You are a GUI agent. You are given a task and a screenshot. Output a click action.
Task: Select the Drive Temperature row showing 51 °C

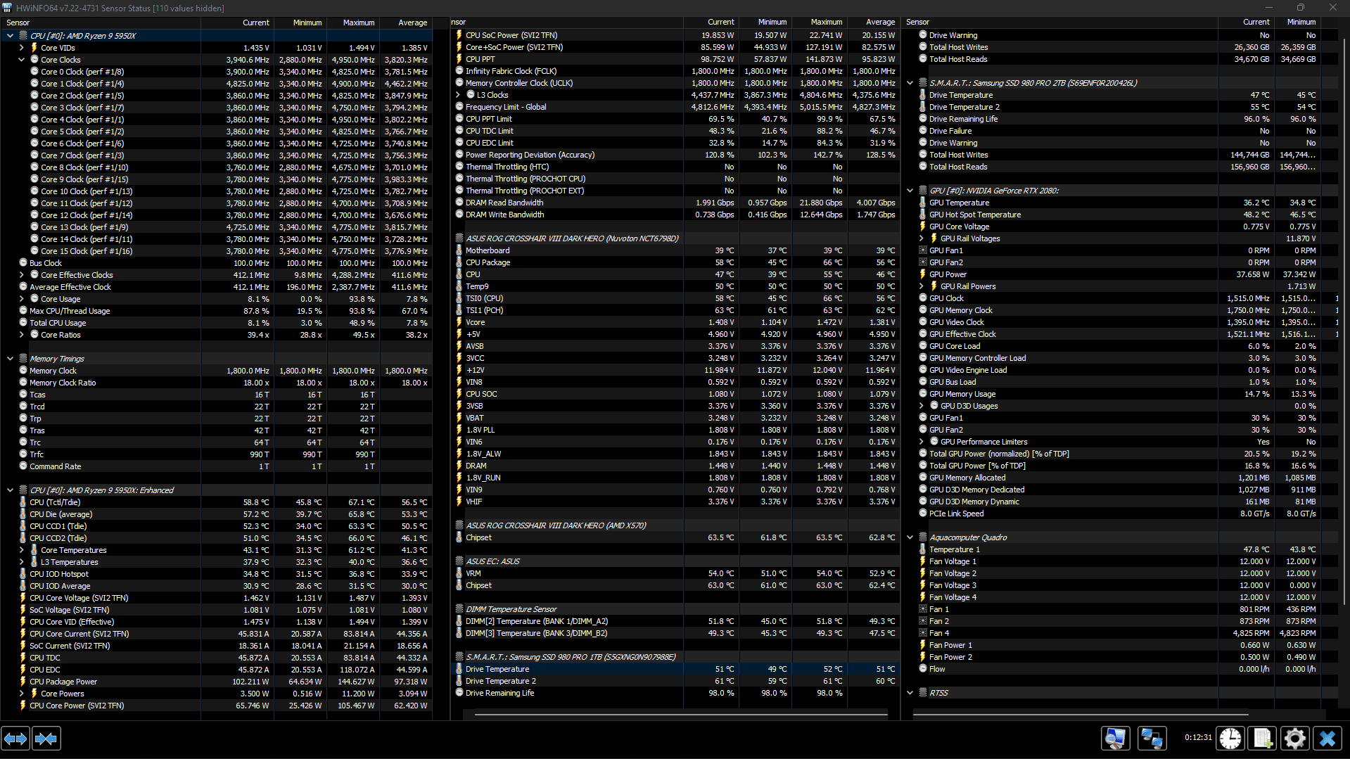coord(675,669)
